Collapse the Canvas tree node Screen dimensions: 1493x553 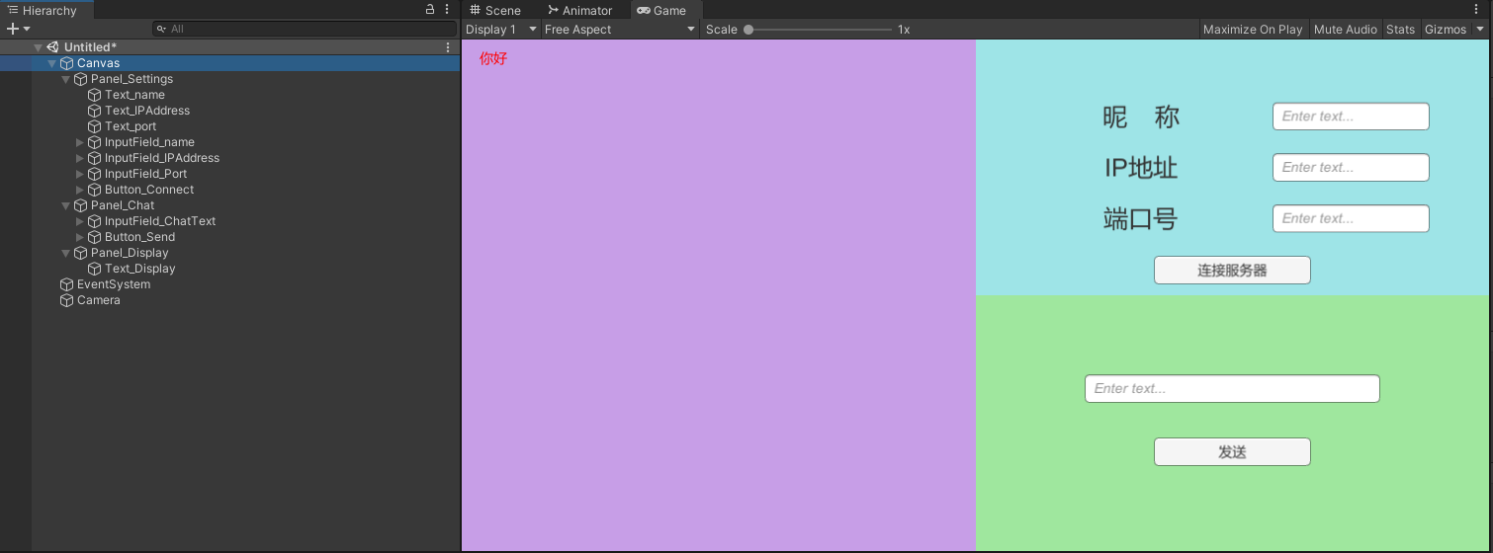click(52, 63)
